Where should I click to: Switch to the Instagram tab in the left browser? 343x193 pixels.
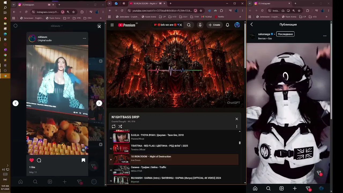36,5
